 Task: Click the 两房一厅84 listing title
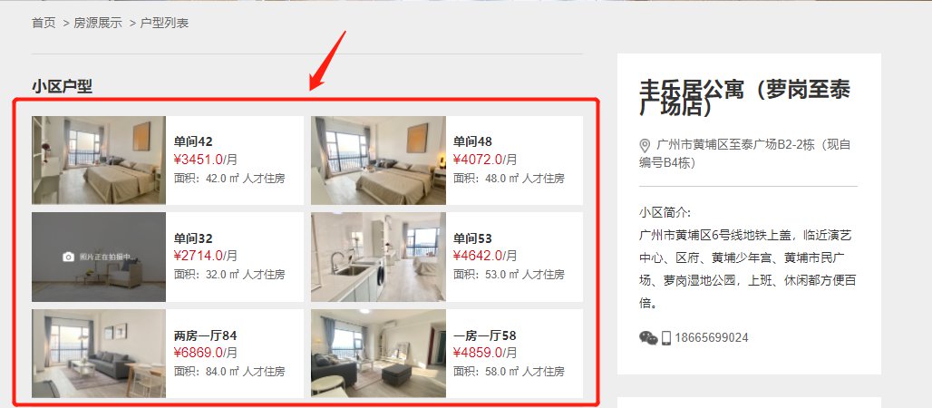(205, 335)
